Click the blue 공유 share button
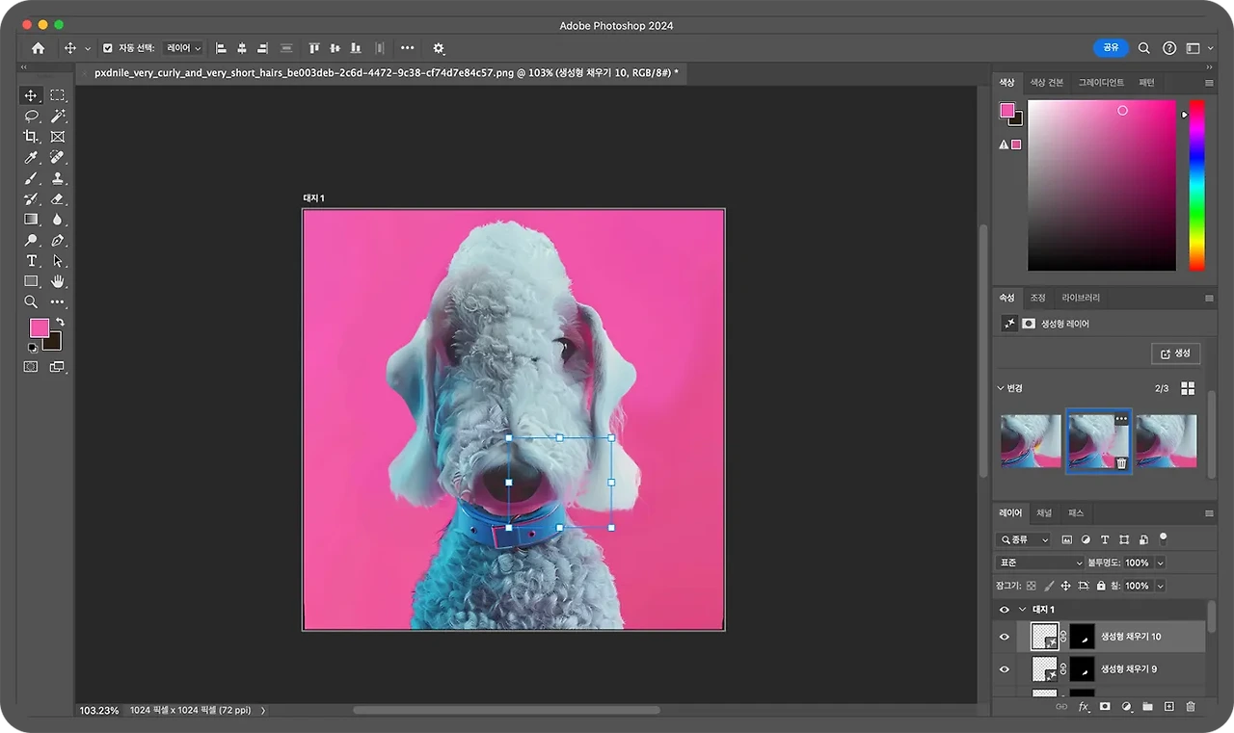Viewport: 1234px width, 733px height. click(1112, 48)
